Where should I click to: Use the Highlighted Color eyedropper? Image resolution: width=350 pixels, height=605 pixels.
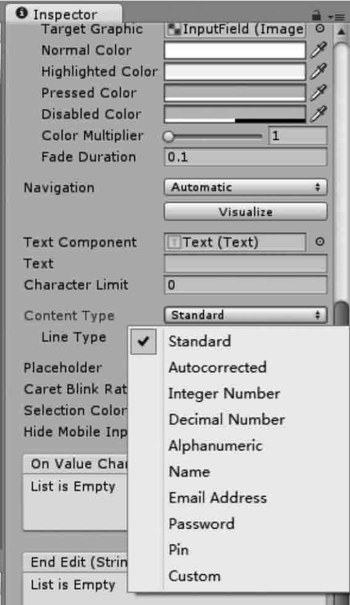point(319,71)
